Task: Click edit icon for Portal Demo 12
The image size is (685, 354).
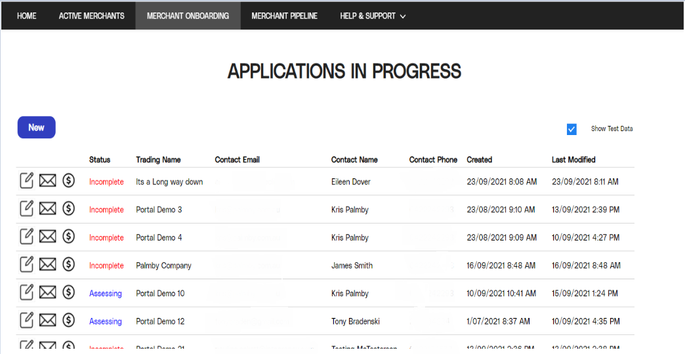Action: point(26,321)
